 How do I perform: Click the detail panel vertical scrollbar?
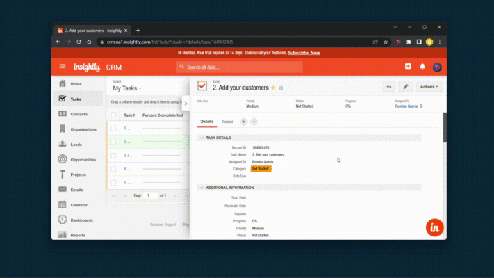point(445,127)
